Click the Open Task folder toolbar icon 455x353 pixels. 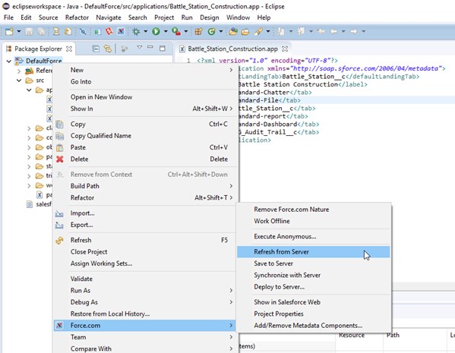tap(245, 31)
